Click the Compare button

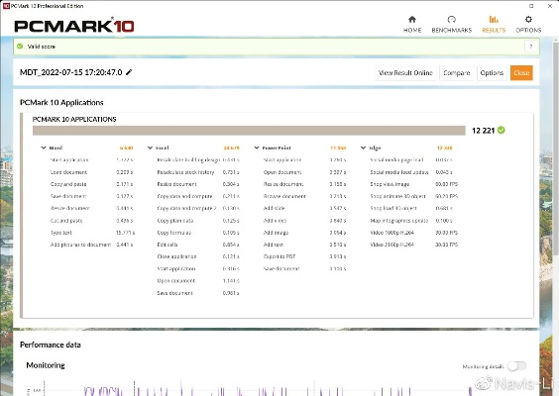pyautogui.click(x=457, y=73)
